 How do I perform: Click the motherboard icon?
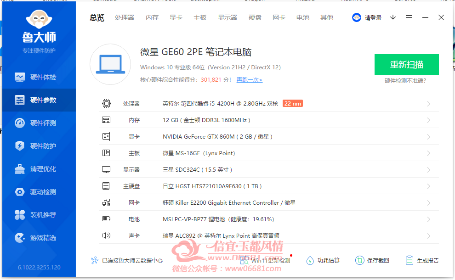click(x=106, y=153)
